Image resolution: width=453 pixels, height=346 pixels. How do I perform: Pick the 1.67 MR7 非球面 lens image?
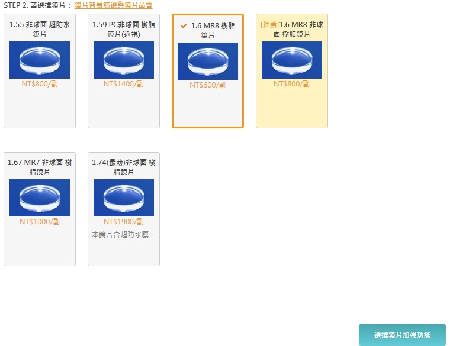click(40, 198)
